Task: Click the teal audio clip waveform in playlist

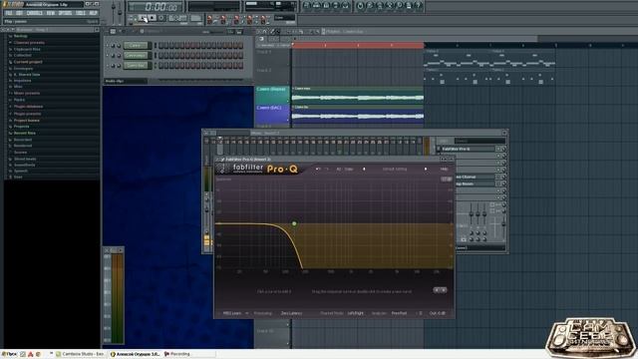Action: click(x=358, y=98)
